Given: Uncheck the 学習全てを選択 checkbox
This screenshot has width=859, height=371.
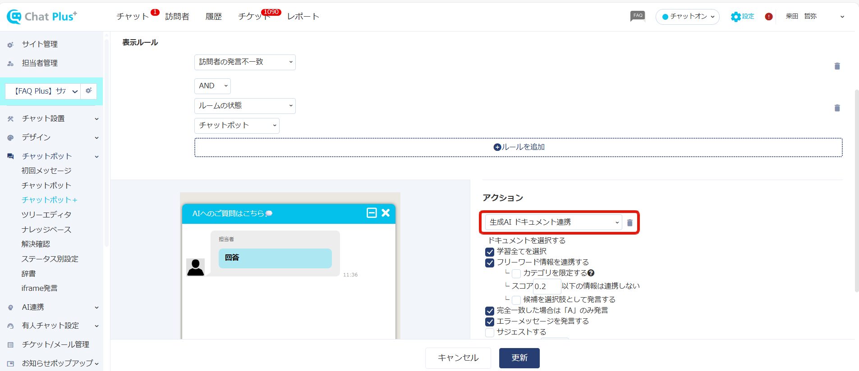Looking at the screenshot, I should coord(490,252).
